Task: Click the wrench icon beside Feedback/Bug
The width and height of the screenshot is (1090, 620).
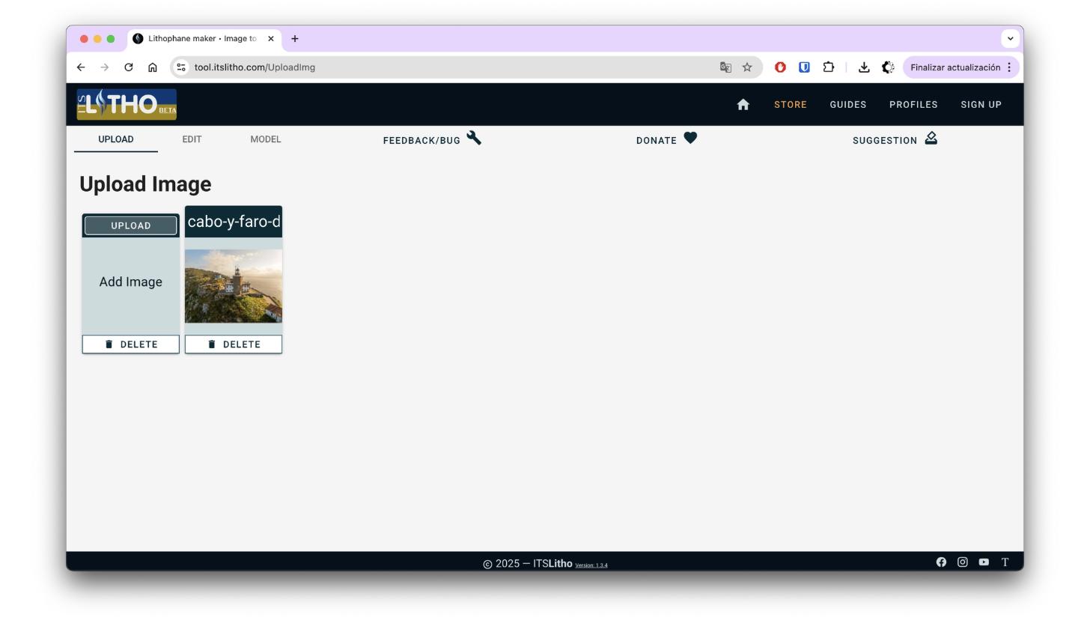Action: pos(474,138)
